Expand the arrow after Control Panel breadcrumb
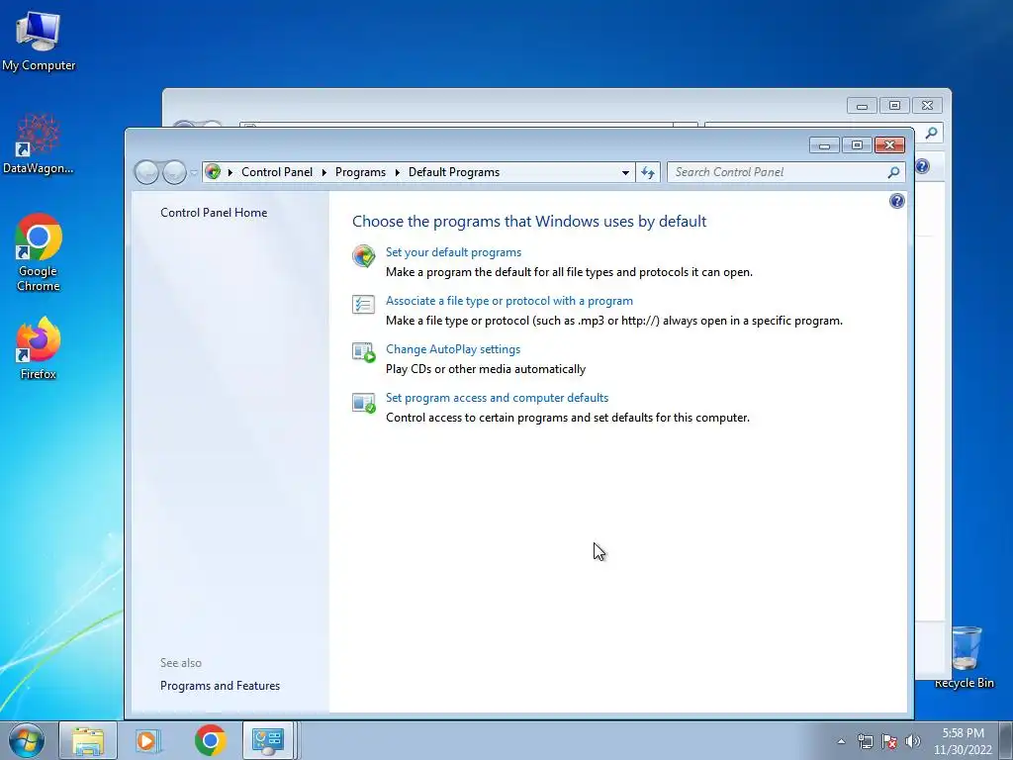1013x760 pixels. point(323,172)
